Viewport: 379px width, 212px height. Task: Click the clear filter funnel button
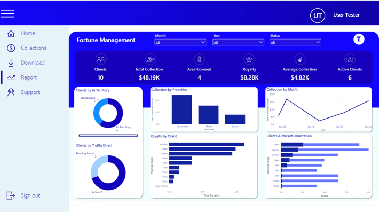click(x=359, y=39)
